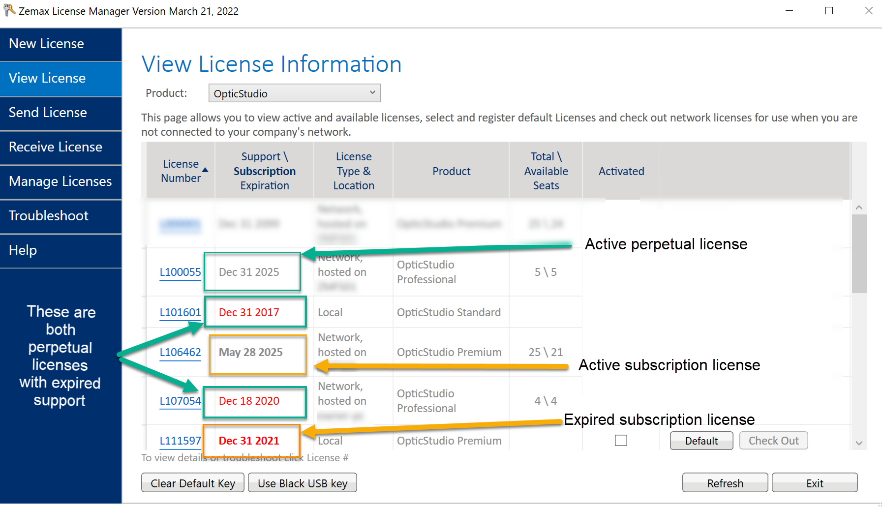Click the Refresh button
The width and height of the screenshot is (882, 507).
click(725, 483)
